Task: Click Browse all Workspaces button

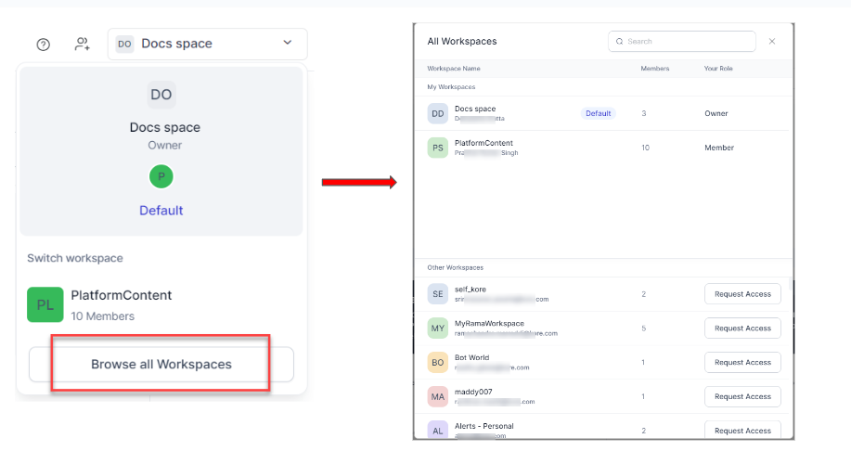Action: pyautogui.click(x=161, y=365)
